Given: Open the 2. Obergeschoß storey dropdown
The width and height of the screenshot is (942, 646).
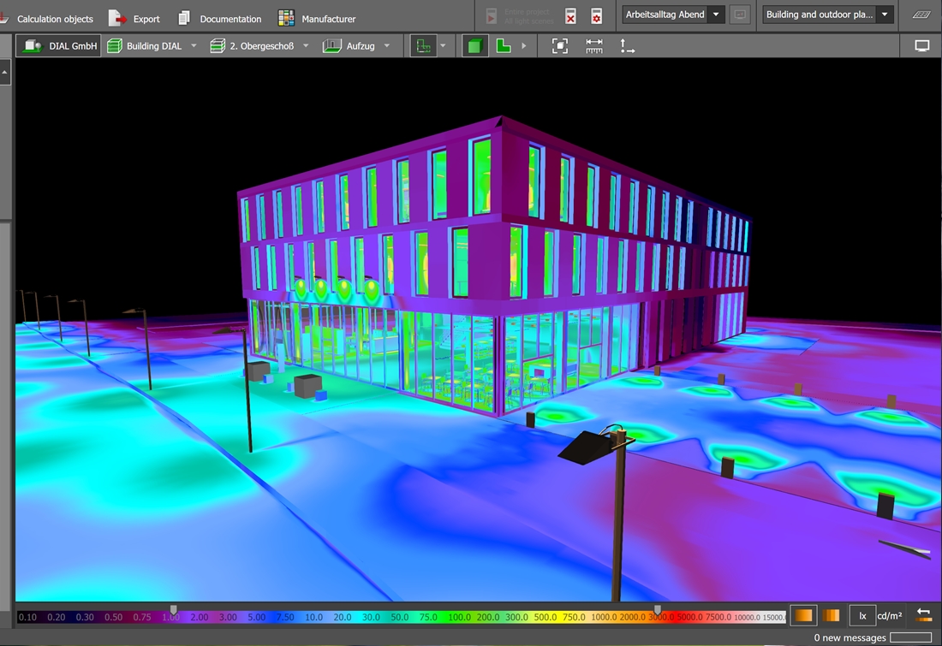Looking at the screenshot, I should tap(306, 46).
